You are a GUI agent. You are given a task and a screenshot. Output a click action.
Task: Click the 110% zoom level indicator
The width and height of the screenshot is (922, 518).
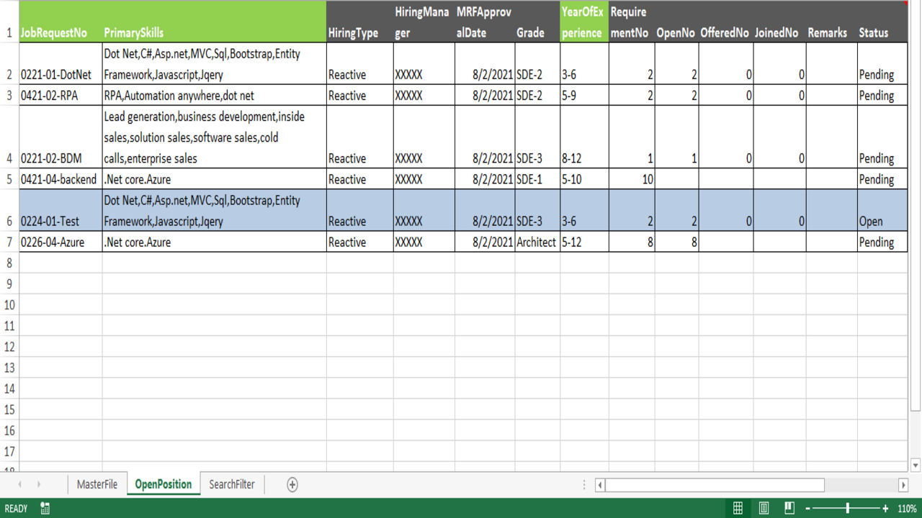tap(907, 509)
